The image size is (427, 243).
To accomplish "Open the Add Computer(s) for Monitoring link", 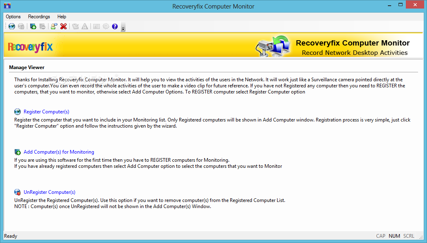I will [59, 152].
